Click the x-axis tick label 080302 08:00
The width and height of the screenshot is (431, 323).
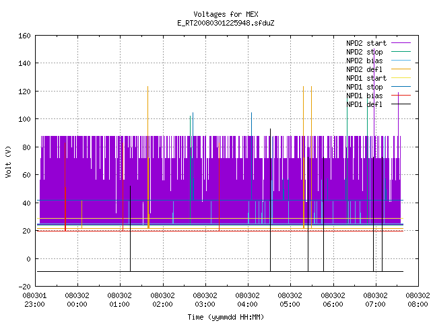[x=418, y=300]
